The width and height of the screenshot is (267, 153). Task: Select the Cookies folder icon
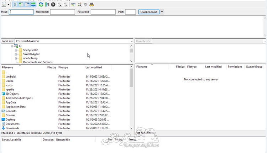pos(4,115)
